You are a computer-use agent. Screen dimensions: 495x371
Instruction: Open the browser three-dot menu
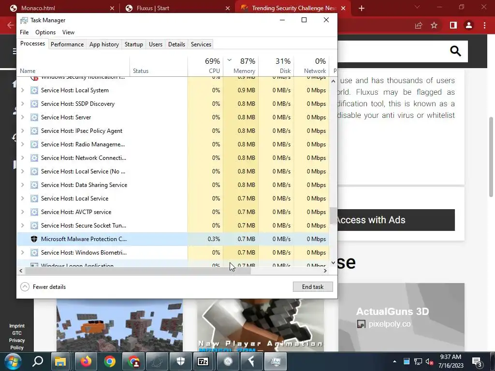[484, 25]
